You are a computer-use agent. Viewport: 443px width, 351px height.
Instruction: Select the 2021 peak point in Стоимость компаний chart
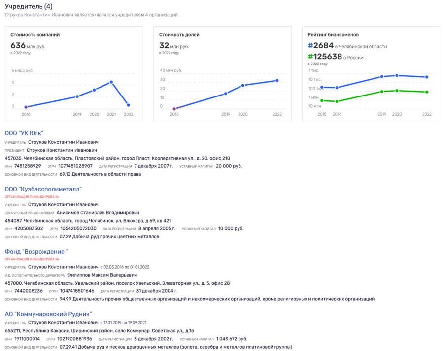[x=112, y=82]
